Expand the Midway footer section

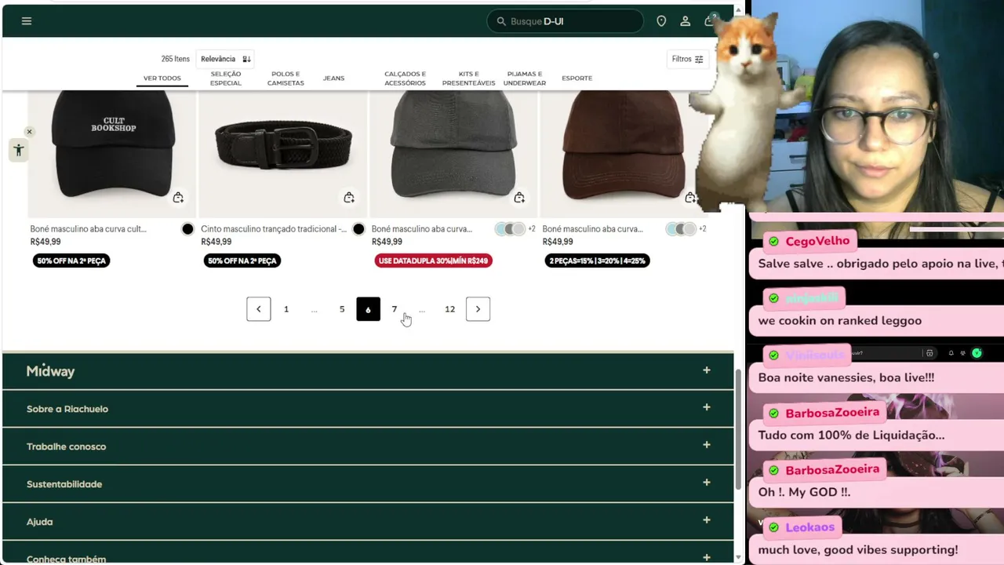pos(368,370)
